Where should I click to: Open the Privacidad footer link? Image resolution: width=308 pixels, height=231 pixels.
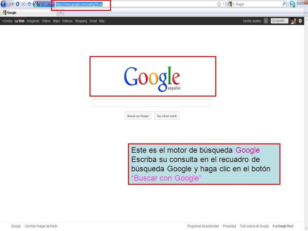click(229, 226)
